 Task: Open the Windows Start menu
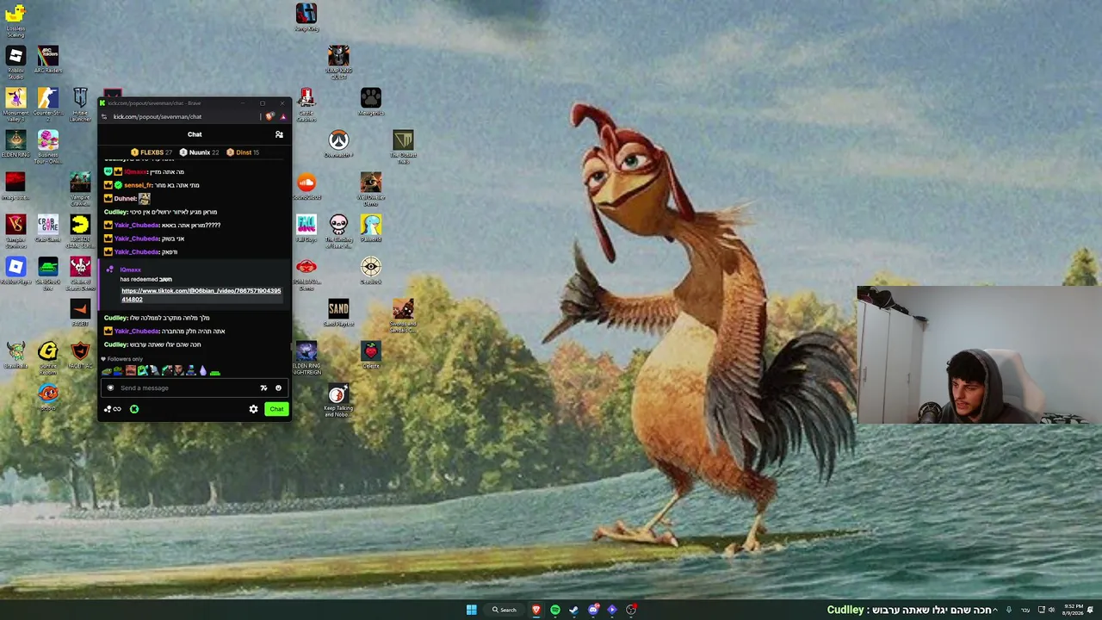point(471,610)
